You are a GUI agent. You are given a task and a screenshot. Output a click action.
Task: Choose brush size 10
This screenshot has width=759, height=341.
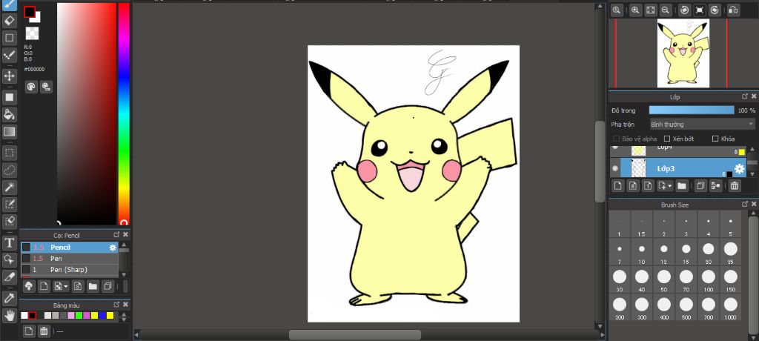(x=641, y=252)
